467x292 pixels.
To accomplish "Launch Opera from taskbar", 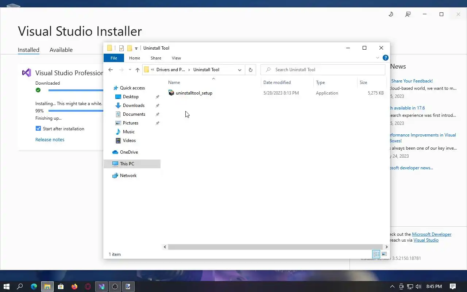I will click(x=88, y=287).
